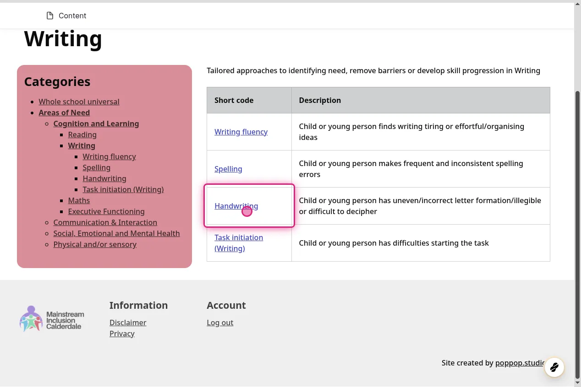Open the Privacy page

pos(122,333)
